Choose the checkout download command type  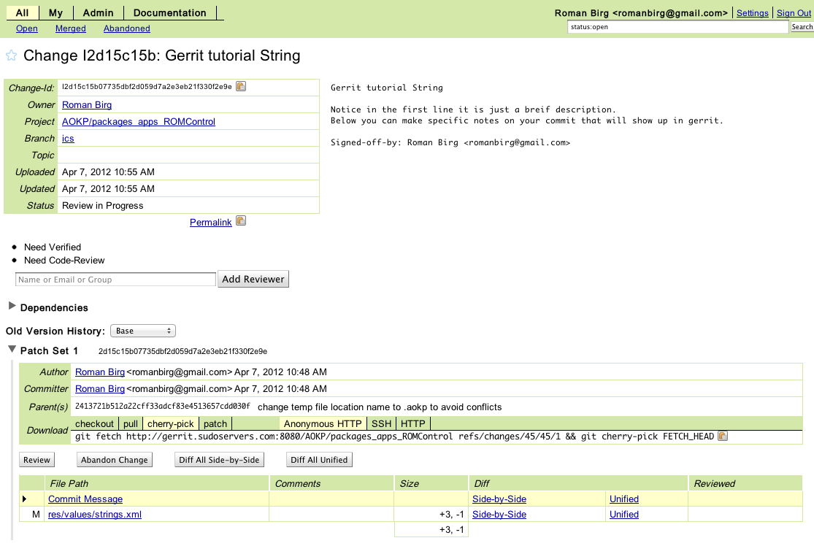pos(95,423)
